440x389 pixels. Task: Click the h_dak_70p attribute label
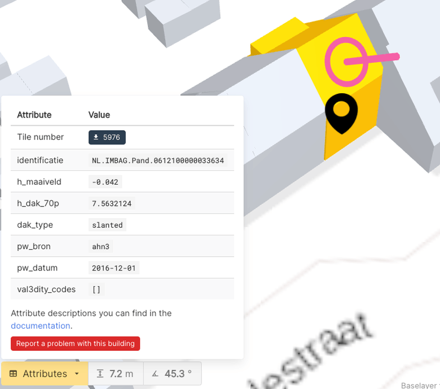tap(38, 203)
